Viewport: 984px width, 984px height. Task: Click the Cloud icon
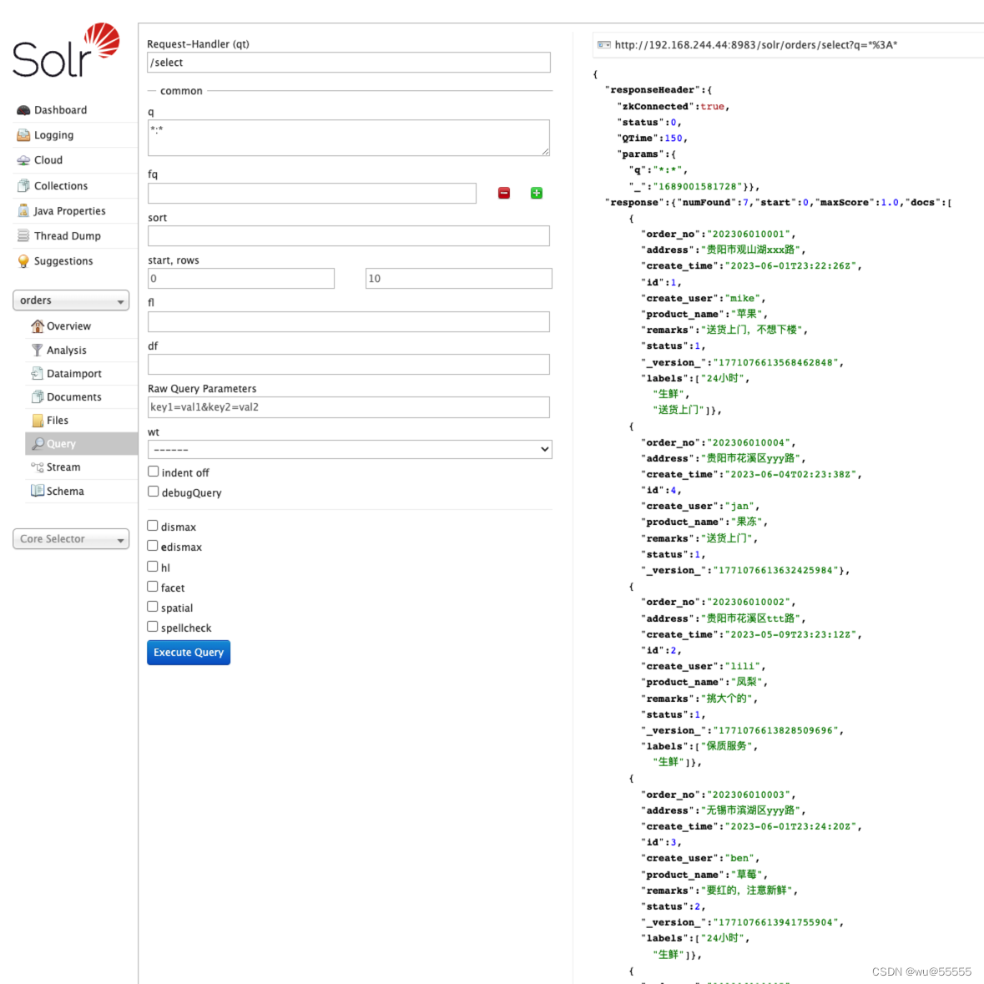[x=23, y=160]
